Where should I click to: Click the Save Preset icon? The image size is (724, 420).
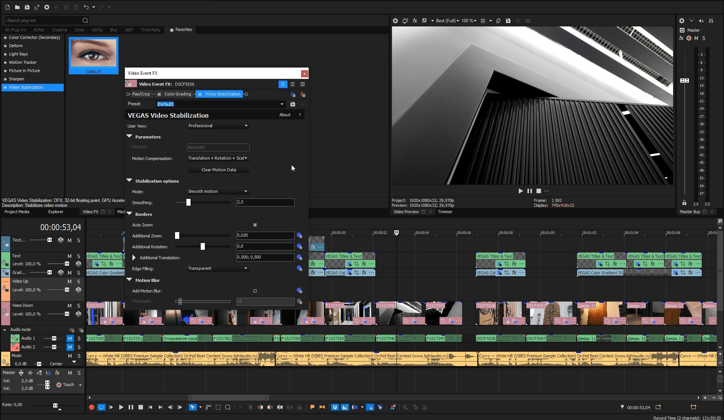tap(292, 104)
